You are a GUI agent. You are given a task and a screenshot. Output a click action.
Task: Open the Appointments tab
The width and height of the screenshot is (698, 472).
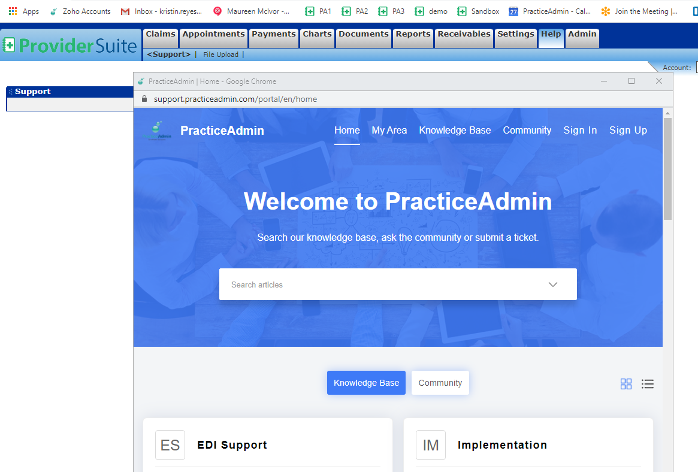214,37
